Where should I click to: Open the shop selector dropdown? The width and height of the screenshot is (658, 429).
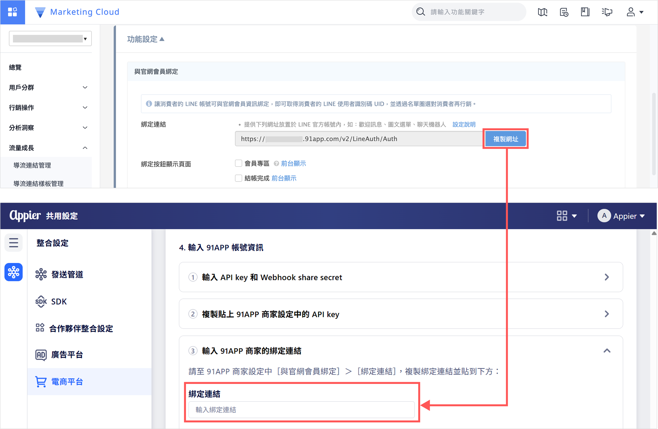coord(50,38)
